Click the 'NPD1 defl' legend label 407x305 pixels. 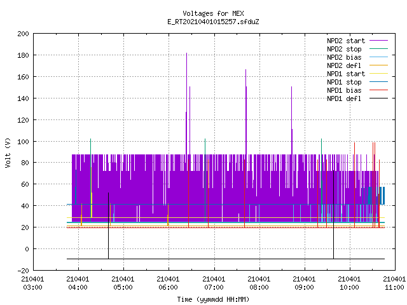pos(344,99)
